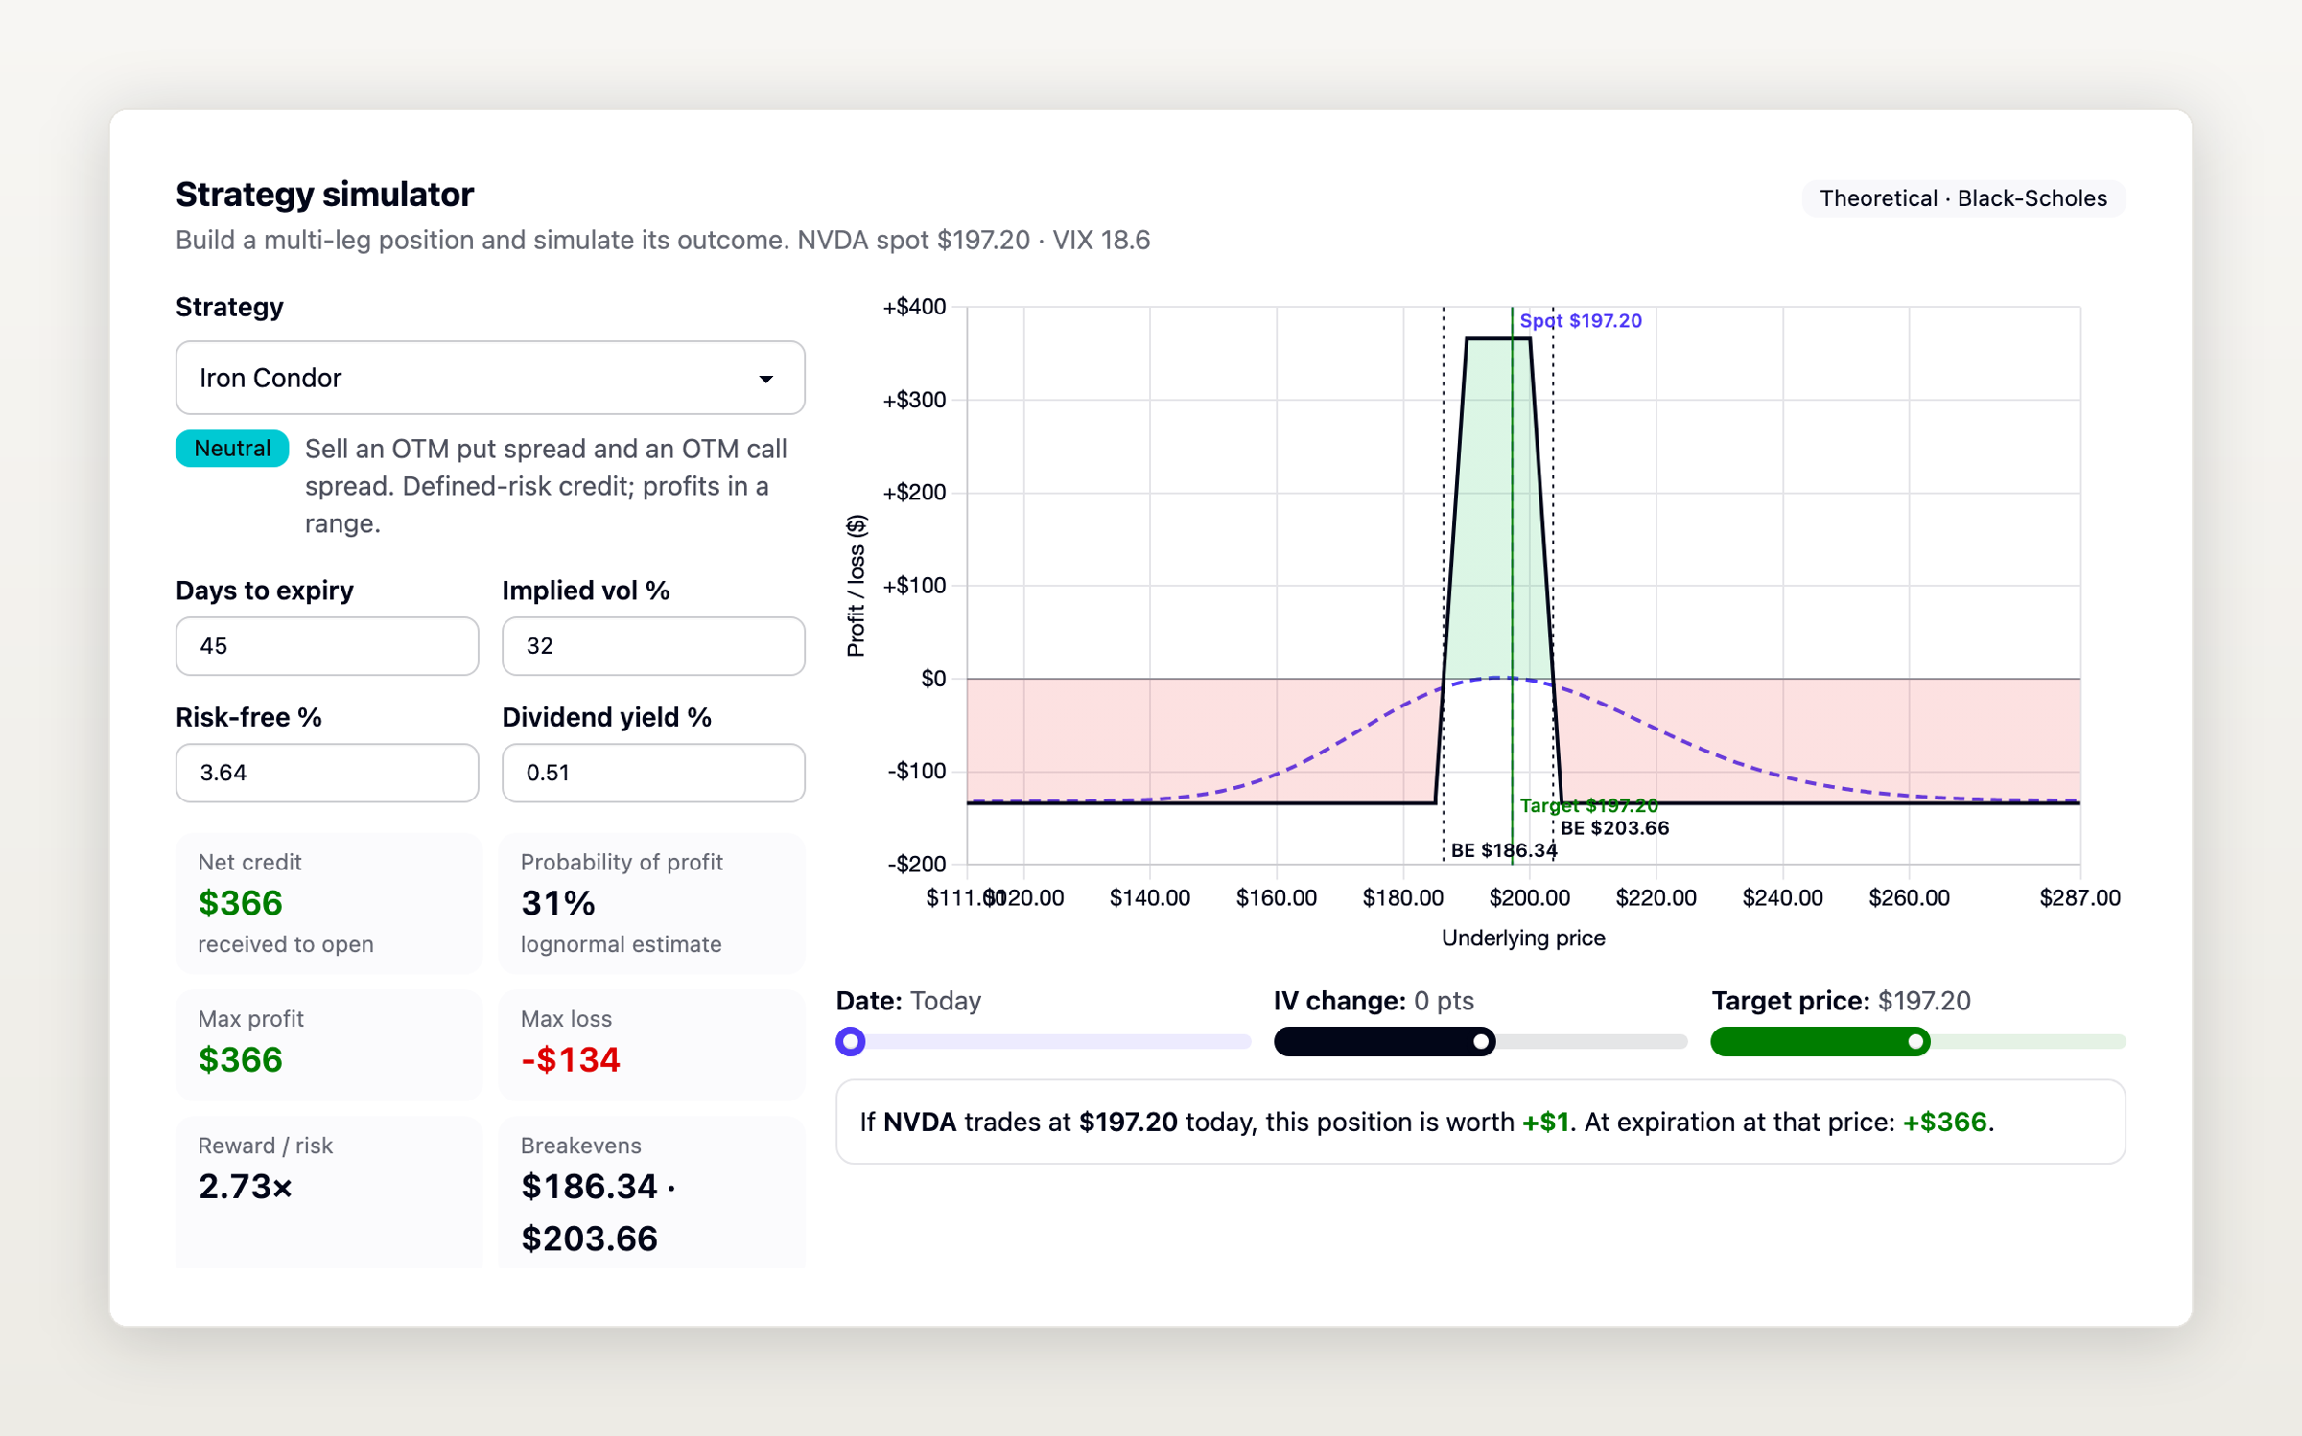Click the BE $186.34 chart label
The height and width of the screenshot is (1436, 2302).
click(1504, 849)
